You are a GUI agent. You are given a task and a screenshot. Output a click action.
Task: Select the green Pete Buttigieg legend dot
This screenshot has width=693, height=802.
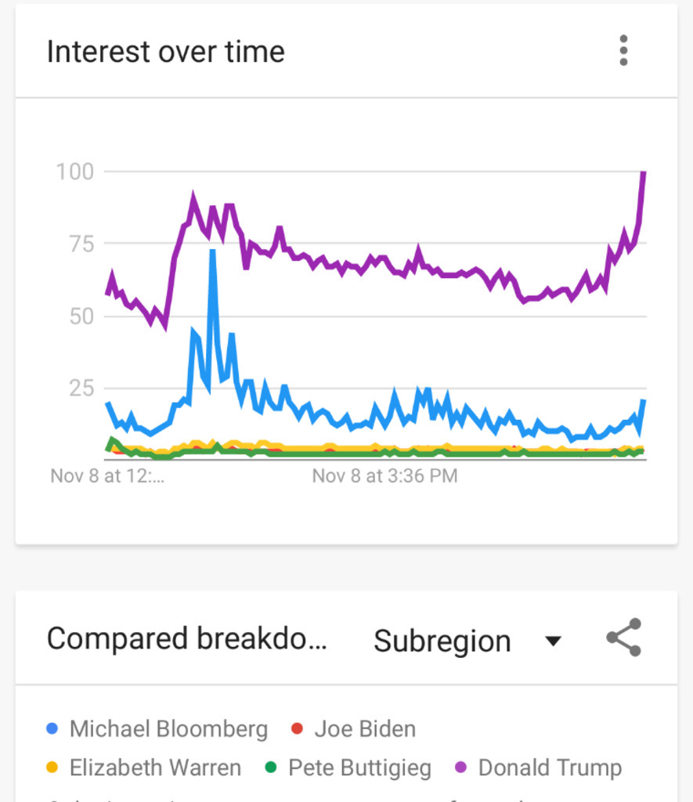[270, 768]
